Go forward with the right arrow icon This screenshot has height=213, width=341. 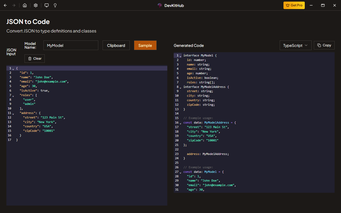[14, 5]
